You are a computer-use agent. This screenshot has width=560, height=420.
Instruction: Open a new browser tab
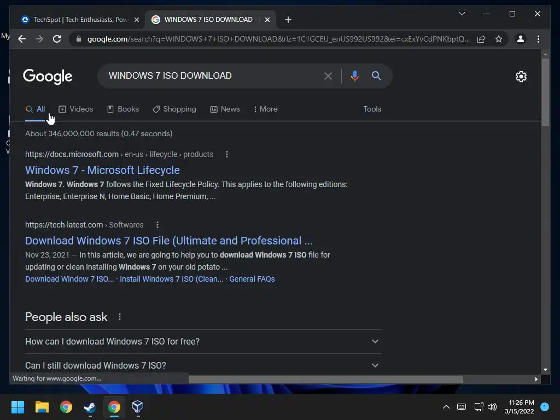point(288,20)
